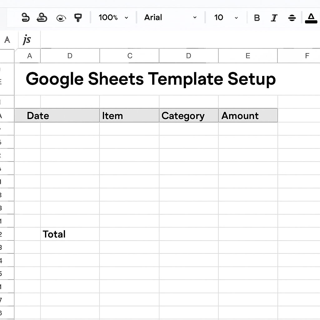Select the "Date" header cell

[x=57, y=116]
